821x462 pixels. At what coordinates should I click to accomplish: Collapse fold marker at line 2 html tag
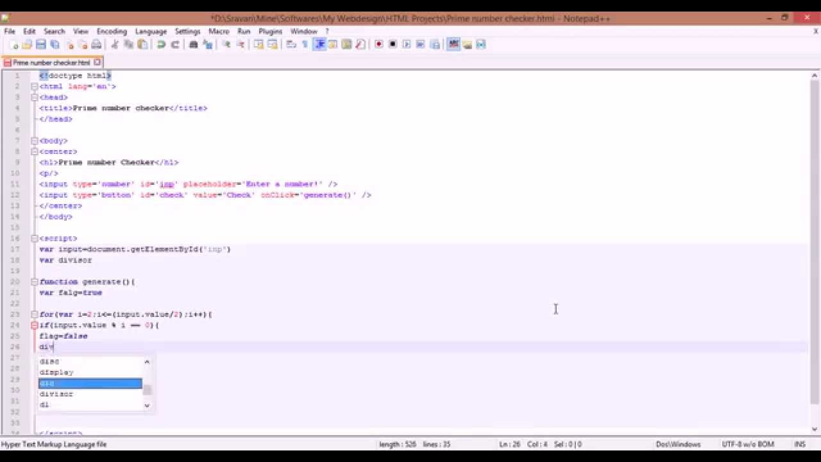[35, 87]
